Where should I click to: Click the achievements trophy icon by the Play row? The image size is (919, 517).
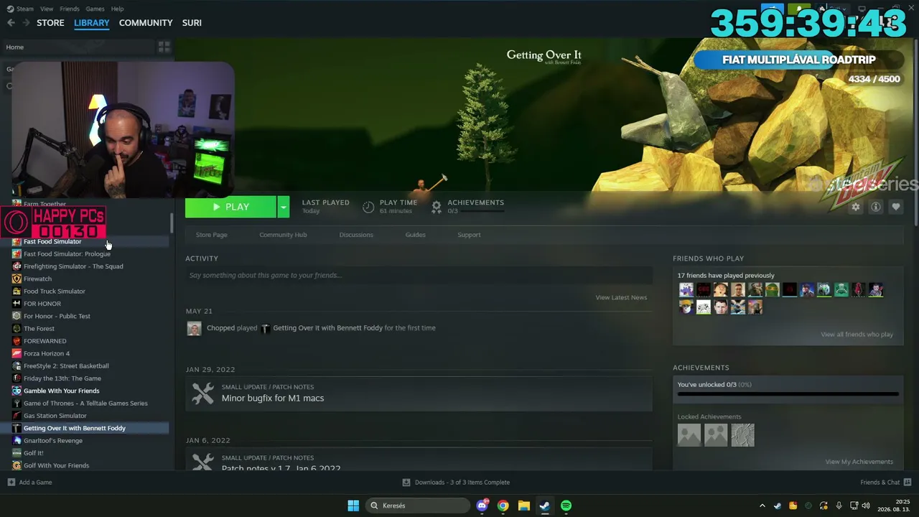436,207
